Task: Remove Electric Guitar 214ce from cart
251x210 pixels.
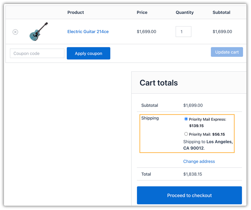Action: point(15,32)
